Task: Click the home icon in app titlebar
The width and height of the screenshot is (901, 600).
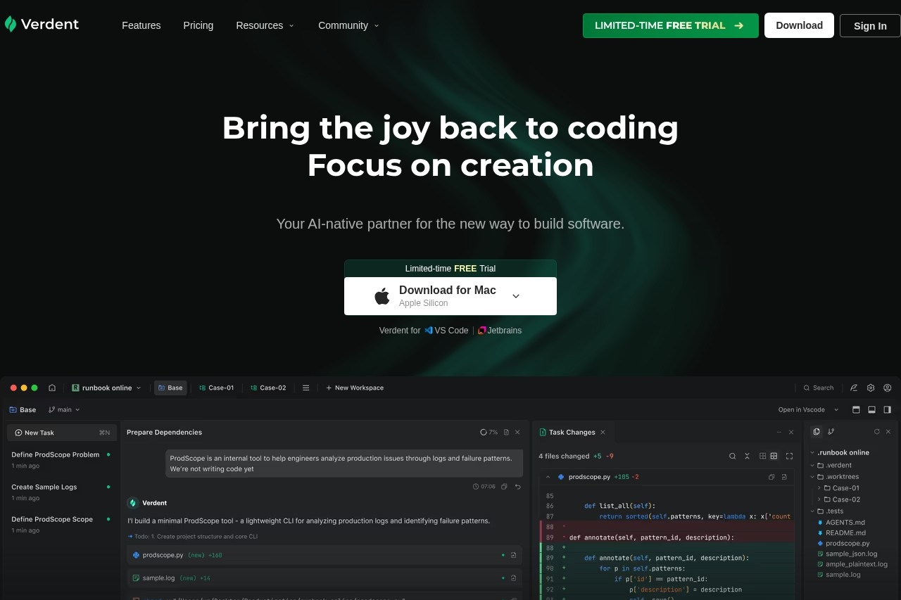Action: point(52,388)
